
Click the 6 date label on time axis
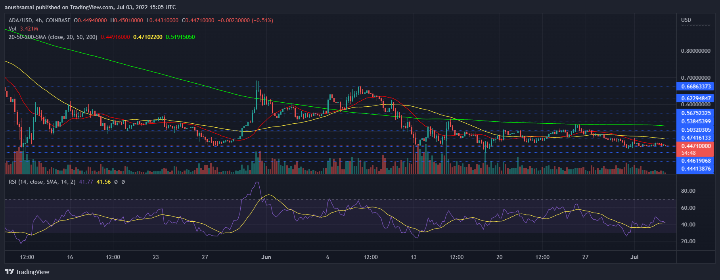coord(327,257)
